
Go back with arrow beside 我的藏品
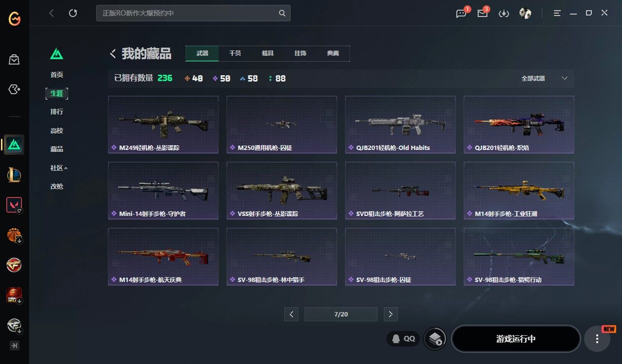113,53
